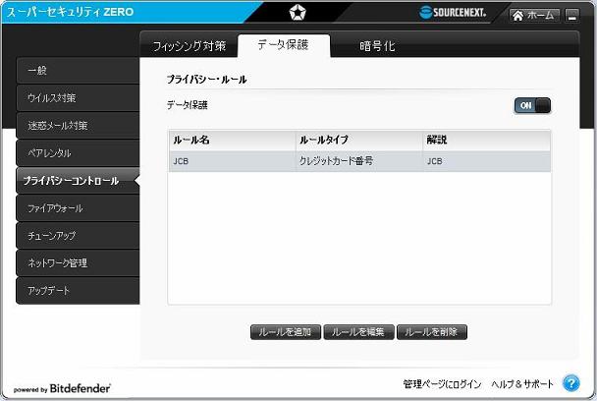The width and height of the screenshot is (597, 401).
Task: Open help via blue question mark icon
Action: (571, 383)
